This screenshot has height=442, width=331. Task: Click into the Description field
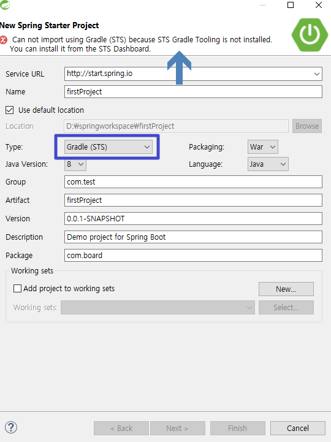(193, 237)
